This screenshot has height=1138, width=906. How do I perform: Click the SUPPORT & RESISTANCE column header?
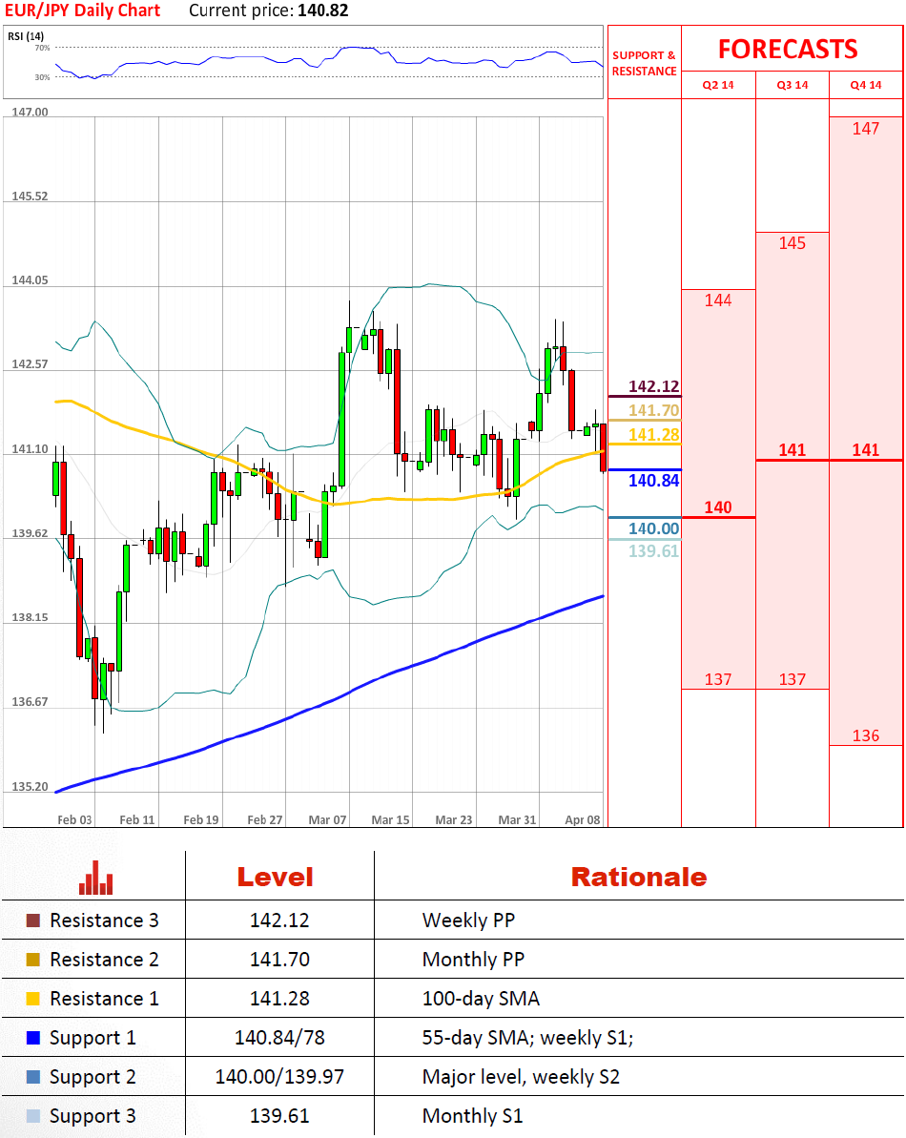[x=644, y=63]
